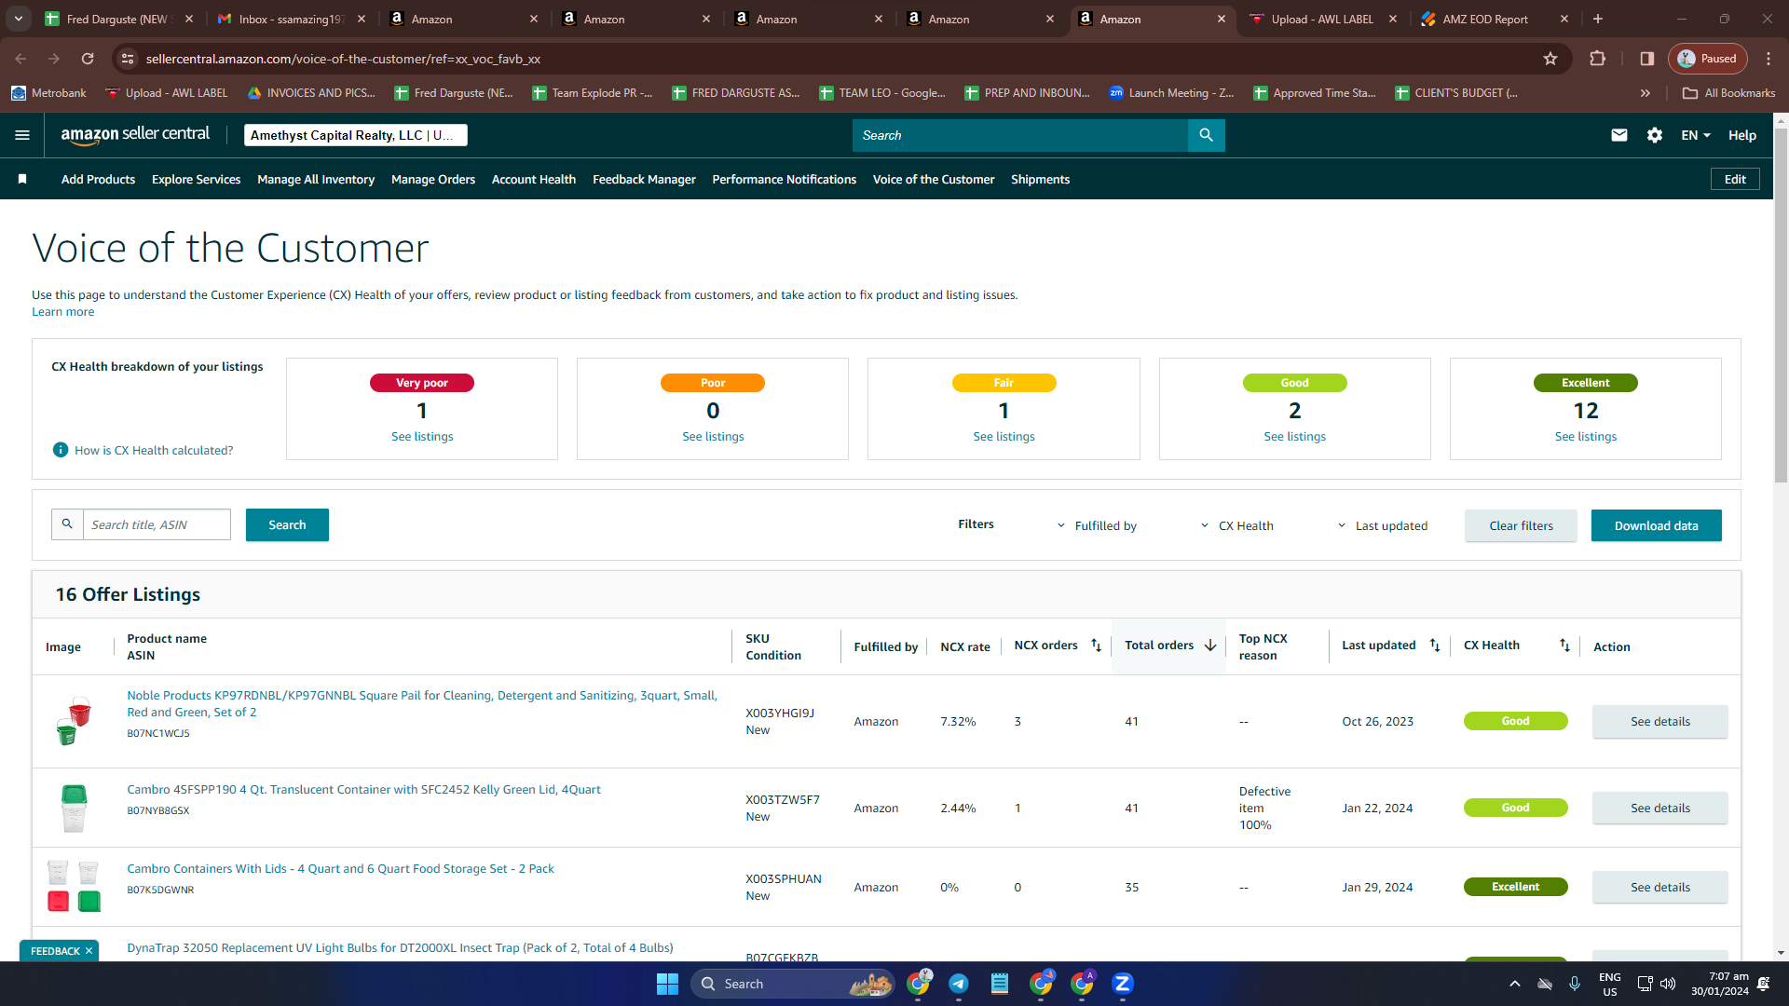Open Cambro 4SFSPP190 product name link
Viewport: 1789px width, 1006px height.
click(363, 789)
